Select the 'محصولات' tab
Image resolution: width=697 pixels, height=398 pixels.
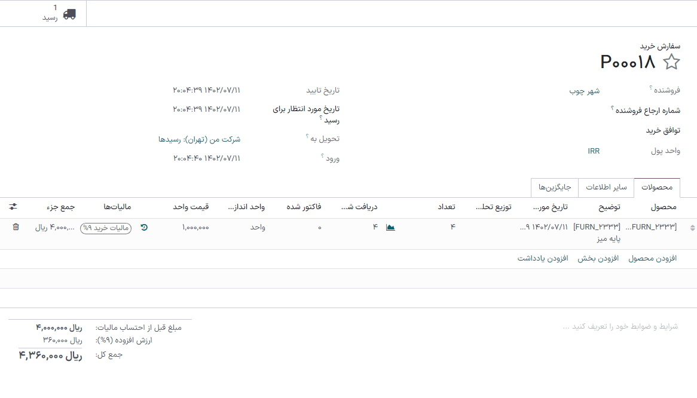pos(657,188)
